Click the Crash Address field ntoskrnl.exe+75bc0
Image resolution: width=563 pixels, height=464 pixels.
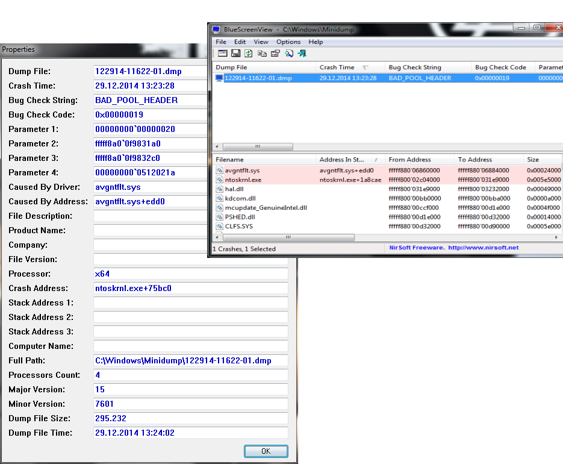click(x=191, y=288)
